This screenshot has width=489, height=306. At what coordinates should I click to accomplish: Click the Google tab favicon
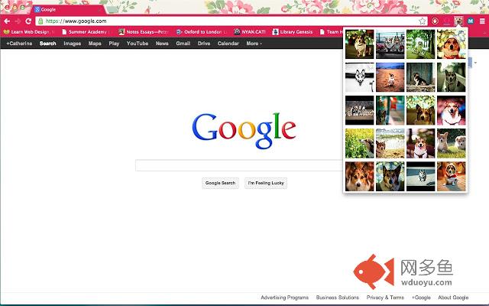point(37,9)
